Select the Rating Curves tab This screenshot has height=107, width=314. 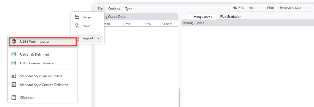pyautogui.click(x=202, y=17)
